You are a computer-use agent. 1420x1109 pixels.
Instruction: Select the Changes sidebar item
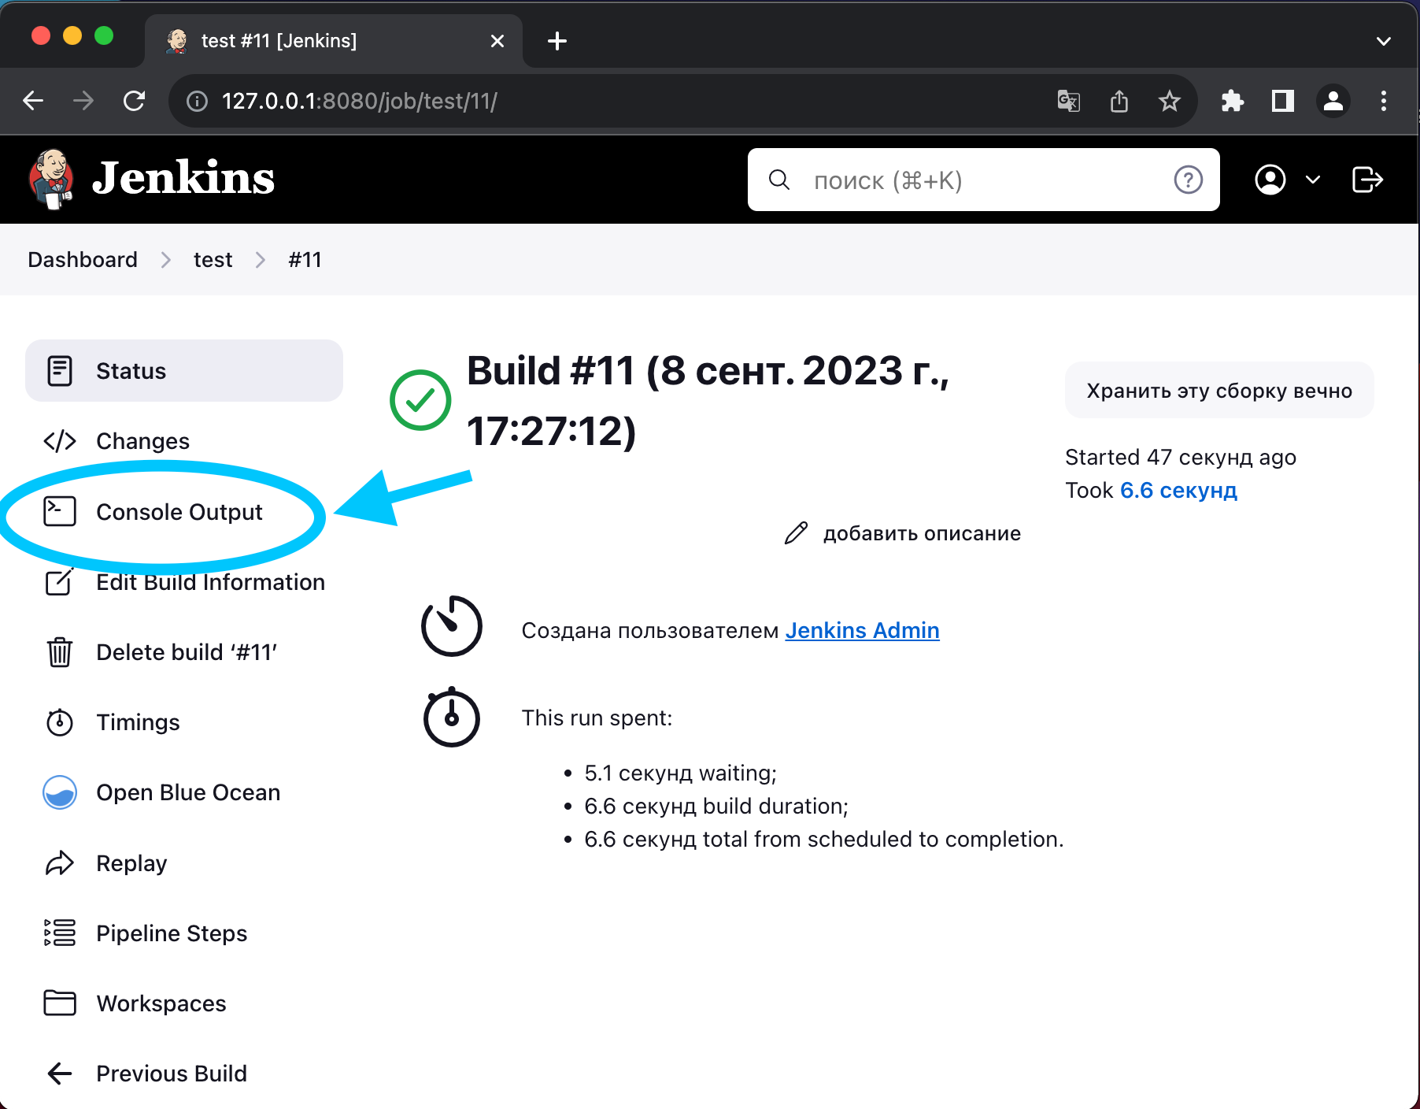[x=142, y=441]
